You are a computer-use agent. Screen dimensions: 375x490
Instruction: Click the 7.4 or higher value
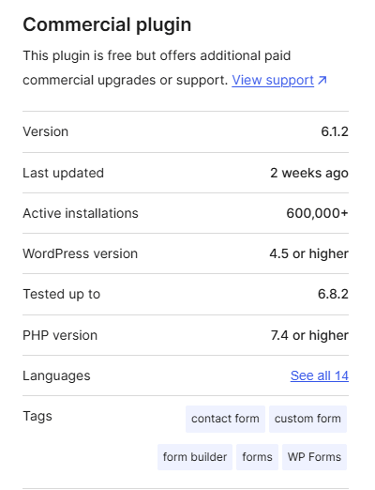click(x=309, y=335)
